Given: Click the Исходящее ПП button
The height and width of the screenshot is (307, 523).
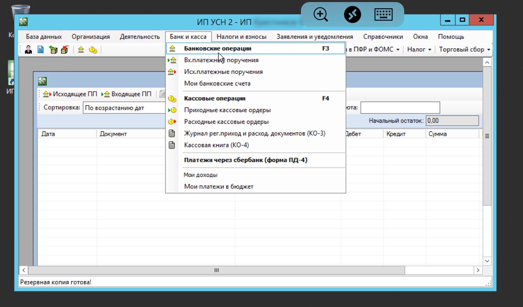Looking at the screenshot, I should point(70,94).
